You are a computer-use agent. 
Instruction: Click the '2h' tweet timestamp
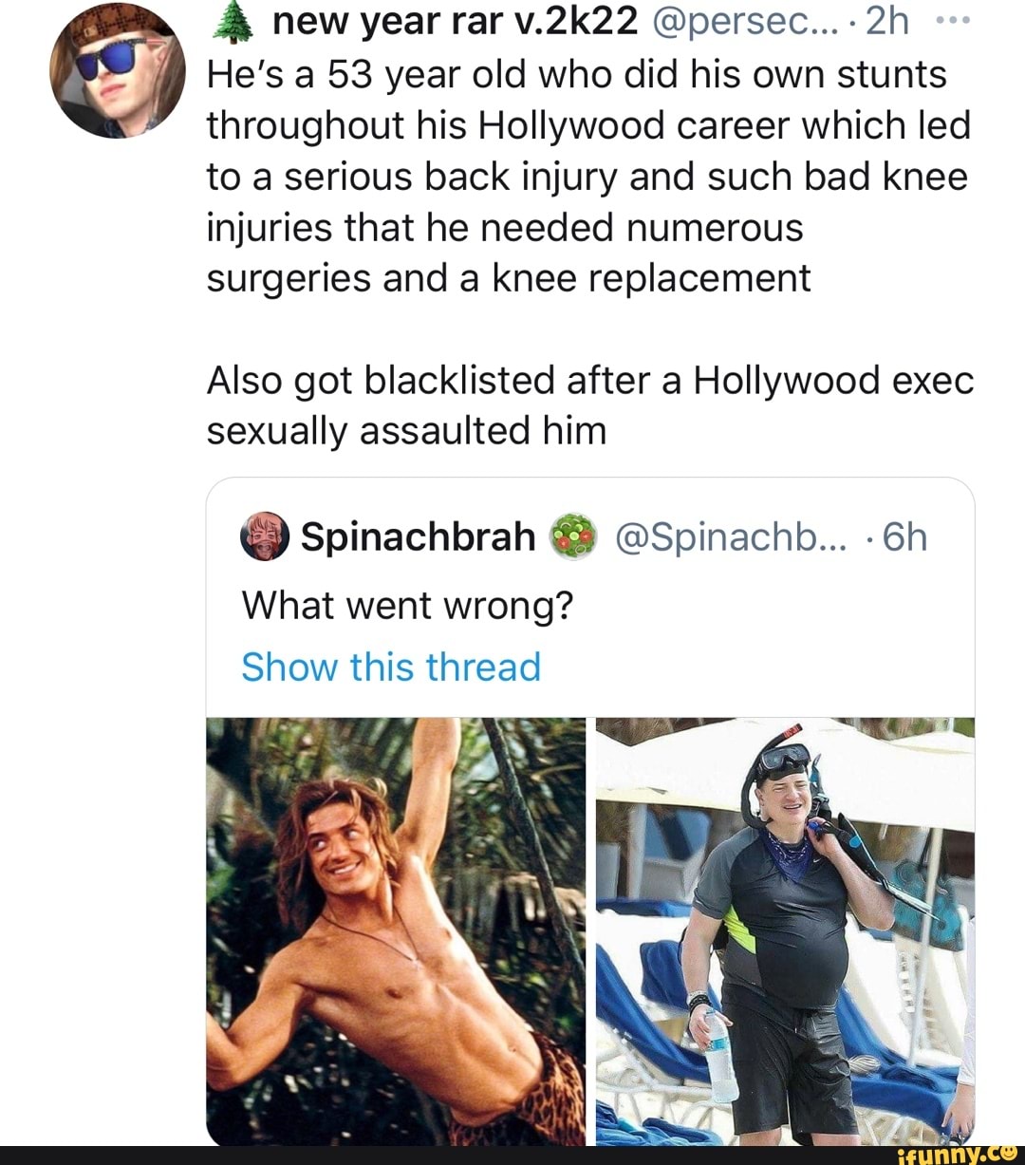tap(887, 21)
